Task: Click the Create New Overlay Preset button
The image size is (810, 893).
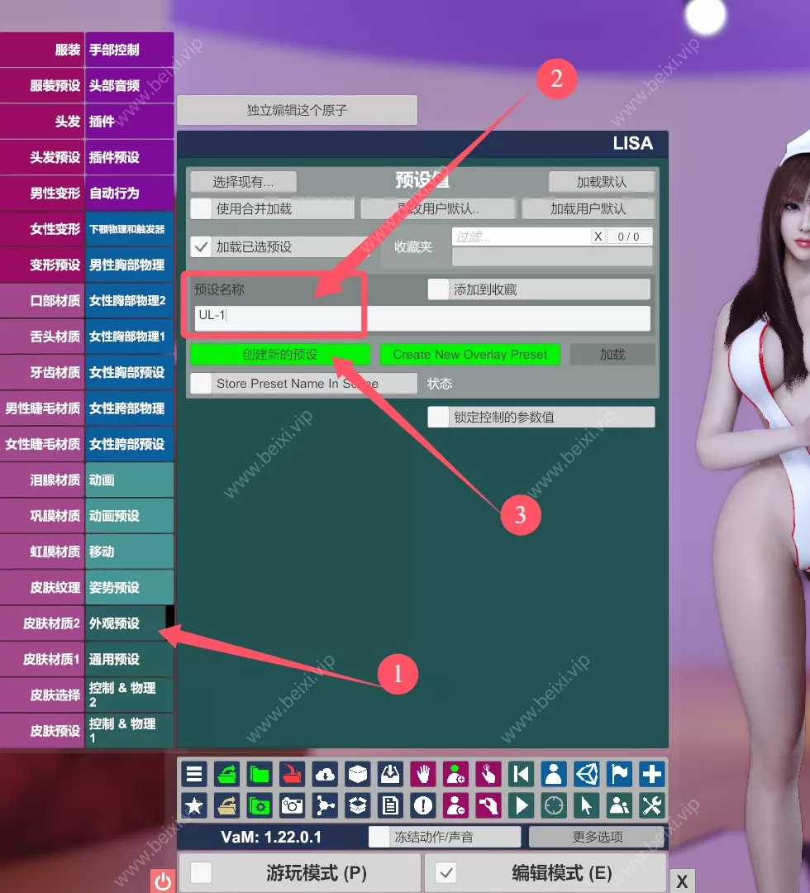Action: point(469,355)
